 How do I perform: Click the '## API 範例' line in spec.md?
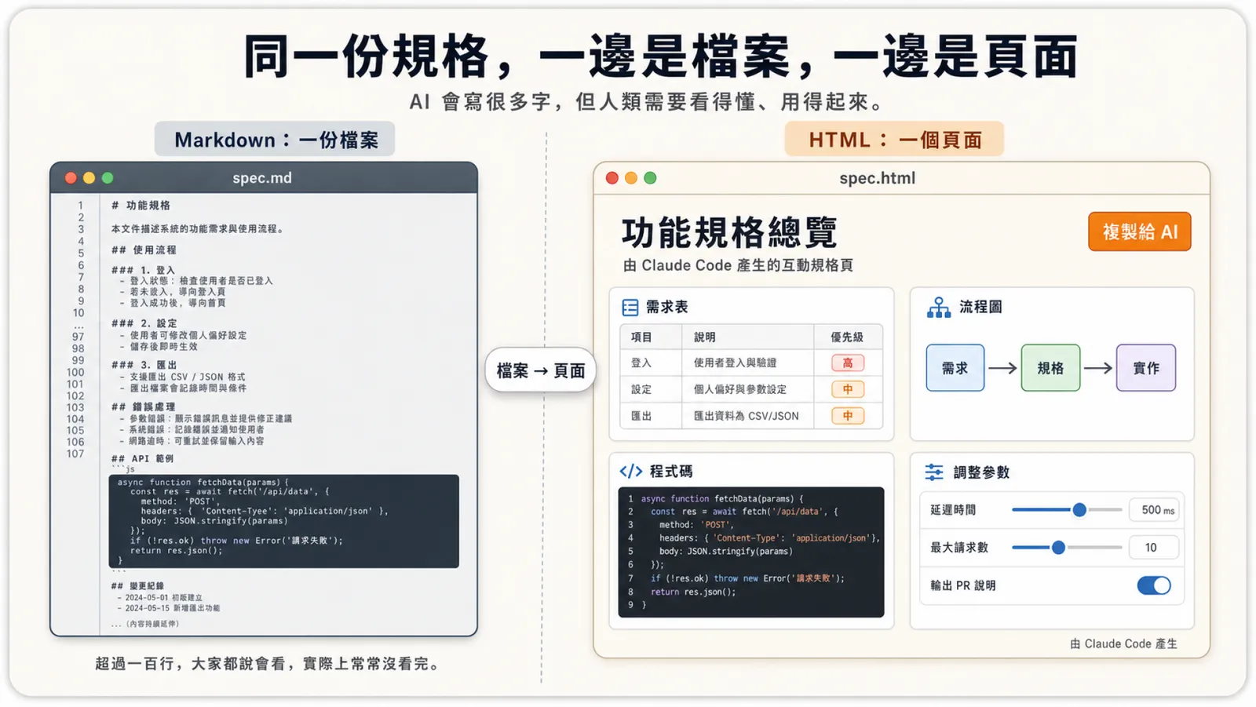click(x=142, y=459)
